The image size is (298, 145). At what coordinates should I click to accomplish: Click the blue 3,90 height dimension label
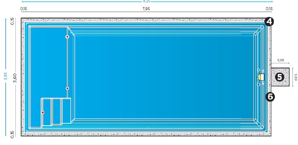coord(6,76)
